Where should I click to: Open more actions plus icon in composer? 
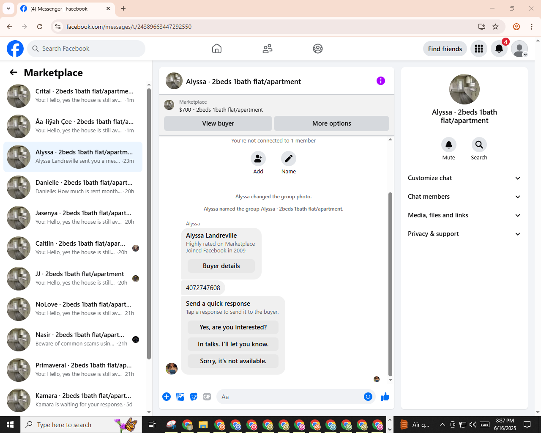(x=167, y=397)
